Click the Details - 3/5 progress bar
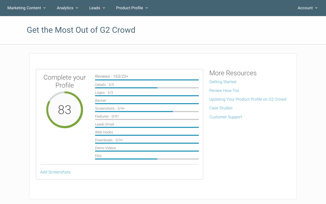 click(147, 88)
